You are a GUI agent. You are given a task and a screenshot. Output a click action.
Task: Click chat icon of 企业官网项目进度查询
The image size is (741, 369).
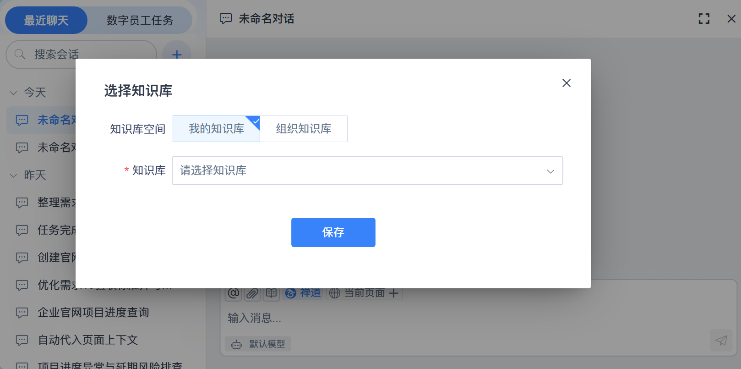[22, 313]
